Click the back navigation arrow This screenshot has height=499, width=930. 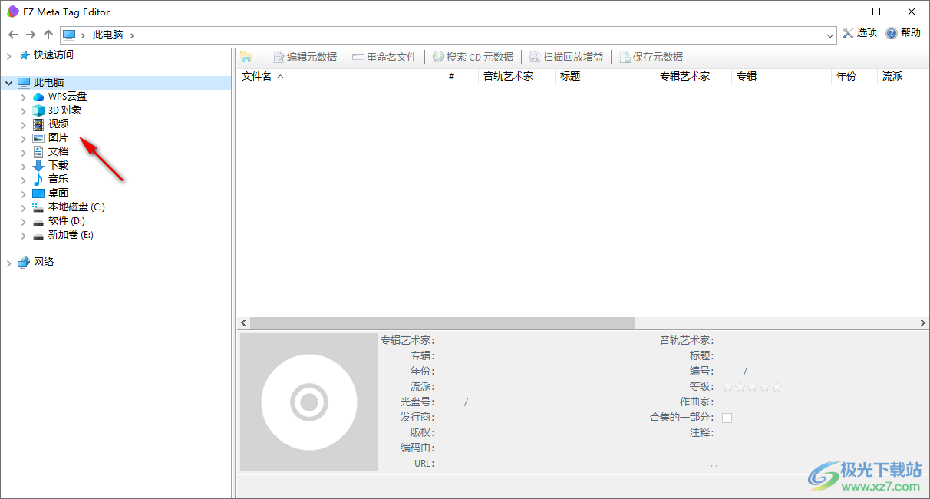point(12,35)
